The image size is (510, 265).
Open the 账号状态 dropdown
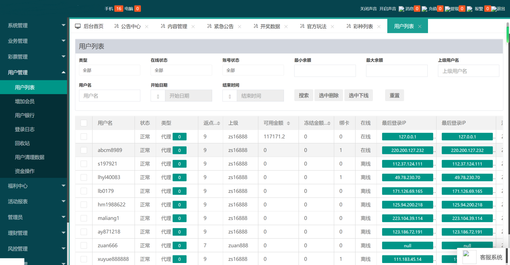click(x=253, y=70)
